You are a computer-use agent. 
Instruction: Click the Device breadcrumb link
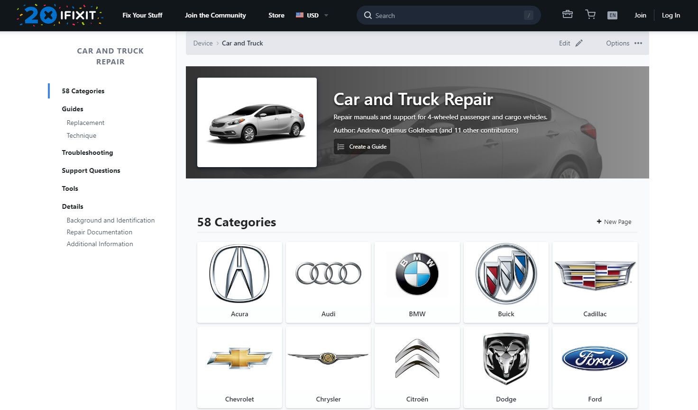[203, 43]
